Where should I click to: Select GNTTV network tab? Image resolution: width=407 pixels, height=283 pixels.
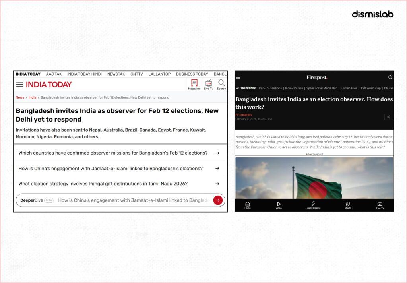[137, 74]
